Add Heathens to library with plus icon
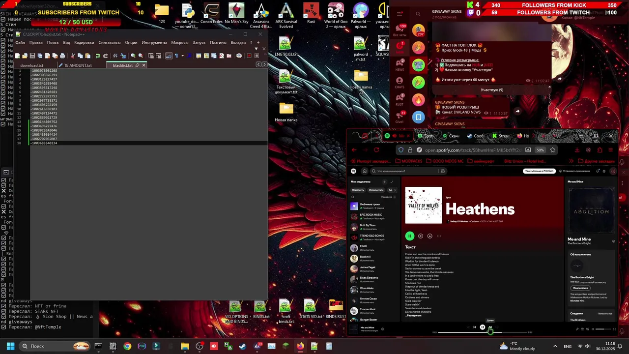The image size is (629, 354). (x=421, y=236)
